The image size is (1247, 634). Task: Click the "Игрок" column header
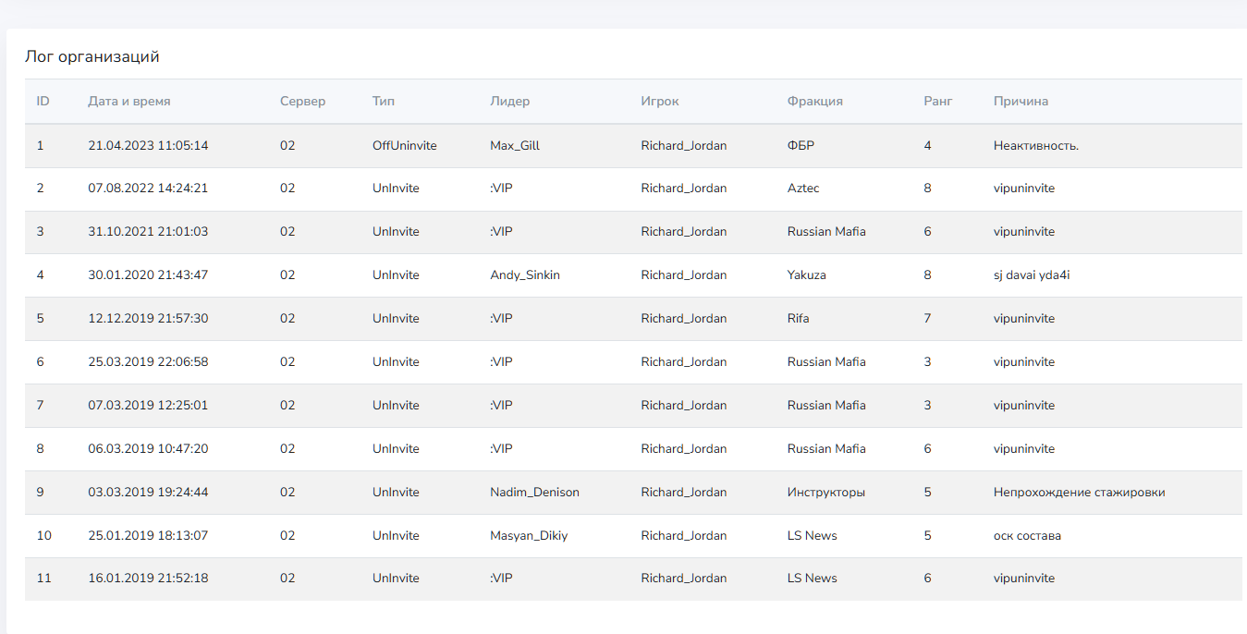coord(660,102)
